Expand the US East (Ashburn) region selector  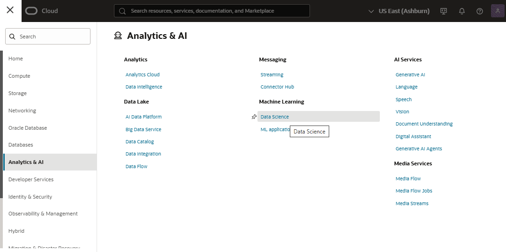(x=399, y=11)
